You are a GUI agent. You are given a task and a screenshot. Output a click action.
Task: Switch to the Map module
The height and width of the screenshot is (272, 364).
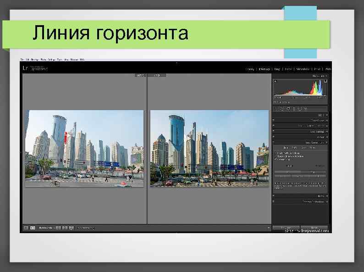coord(277,69)
